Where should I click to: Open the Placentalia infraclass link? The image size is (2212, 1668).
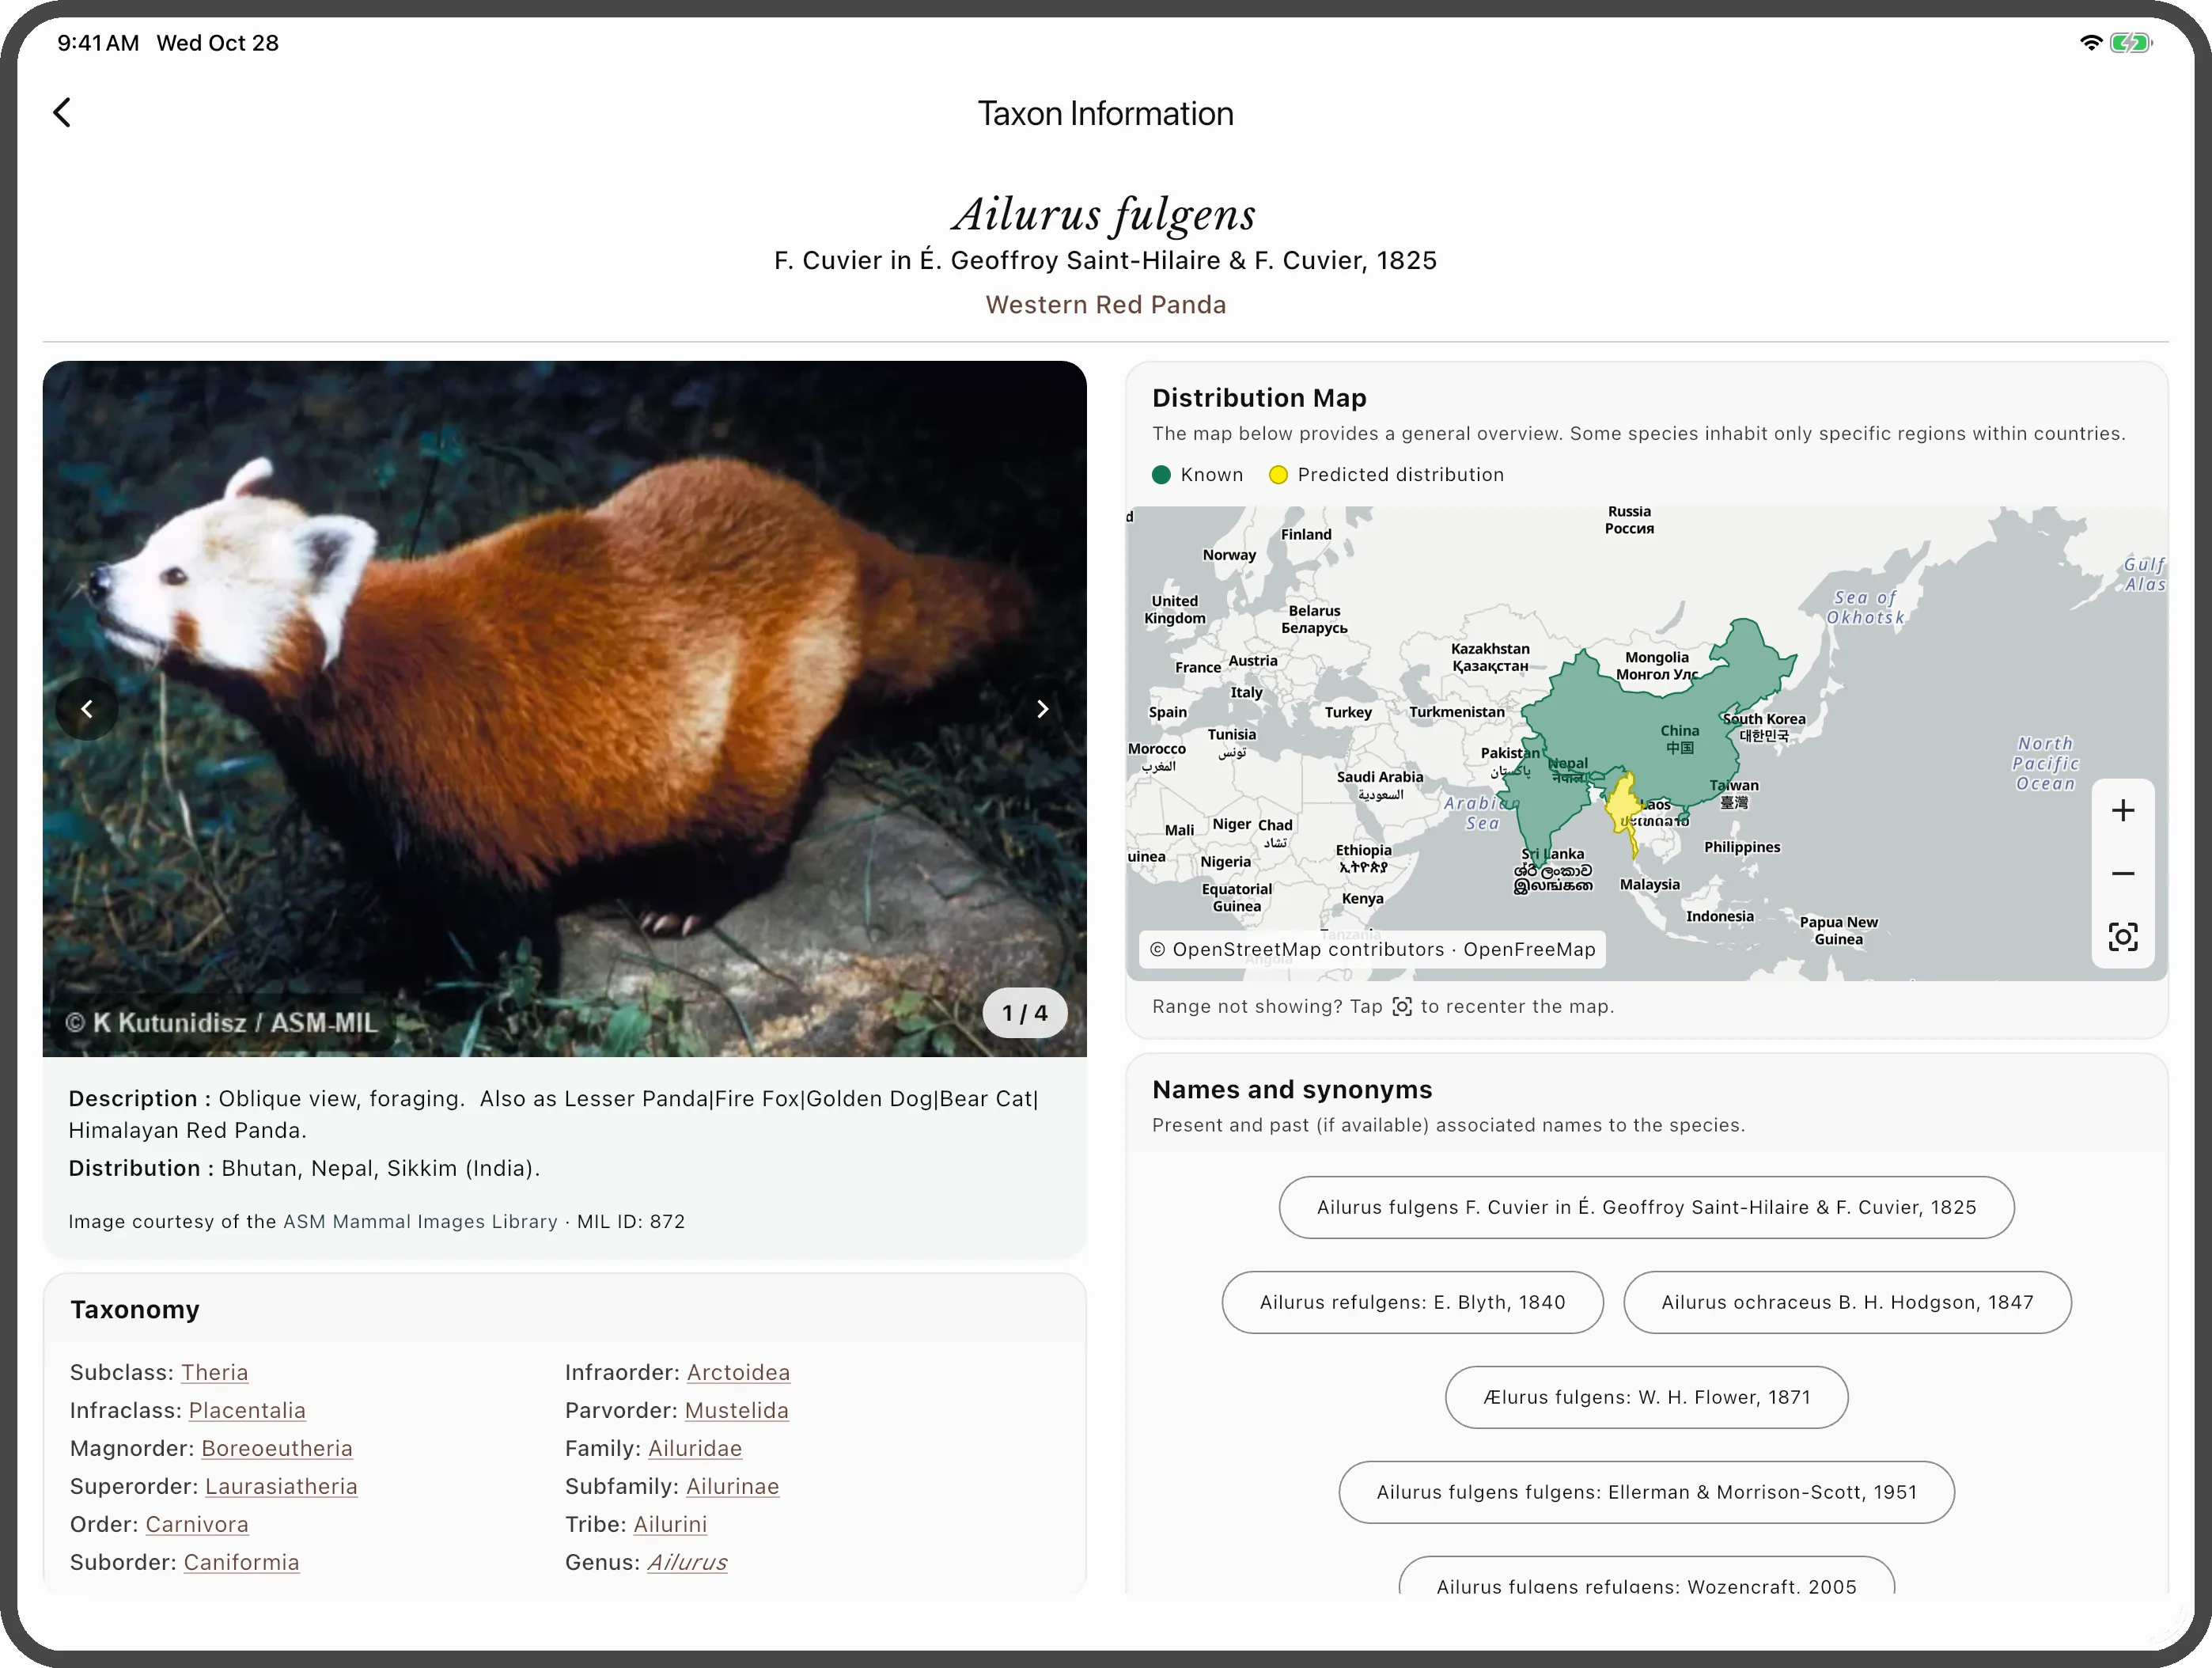(247, 1410)
